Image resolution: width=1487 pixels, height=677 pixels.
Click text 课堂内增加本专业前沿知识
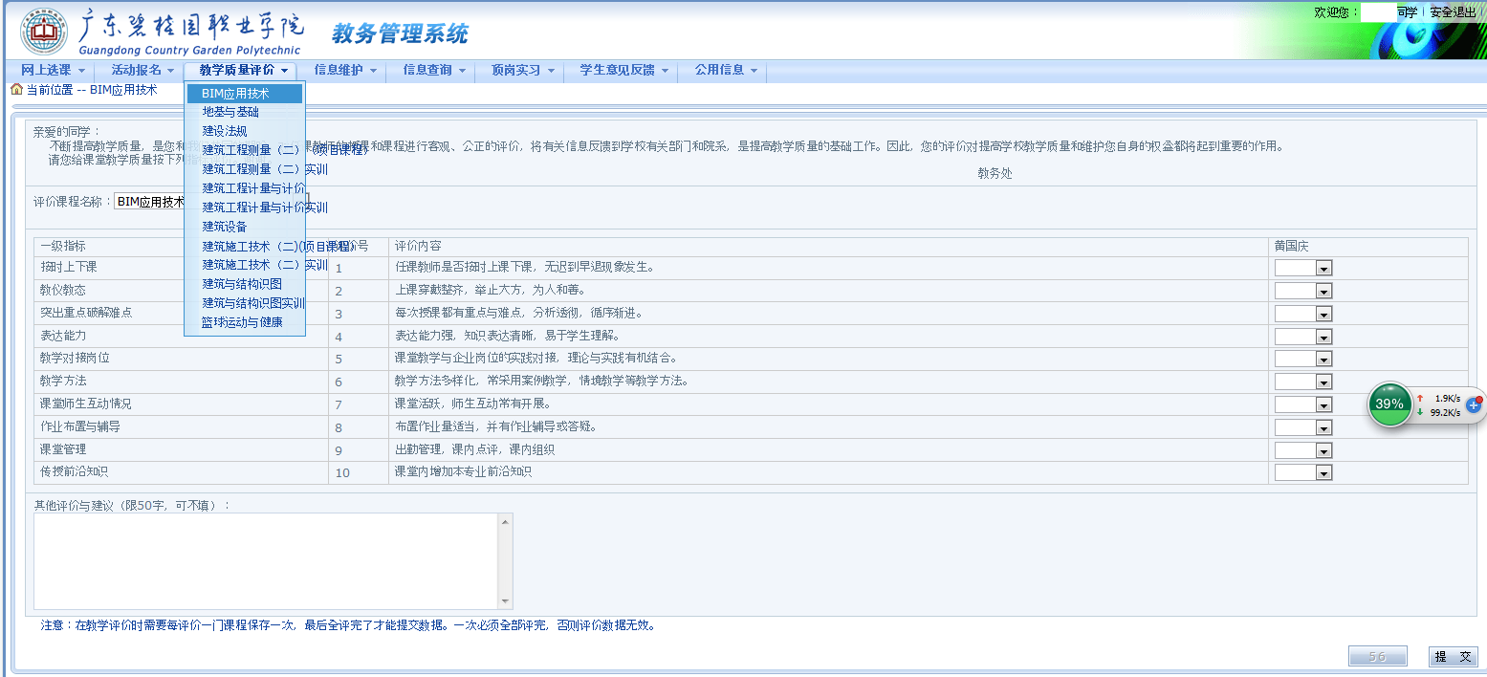[463, 472]
